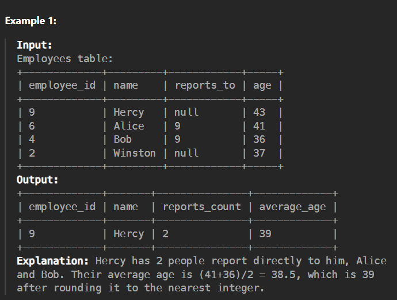Click the employee_id header in the Employees table
The width and height of the screenshot is (397, 300).
click(62, 85)
